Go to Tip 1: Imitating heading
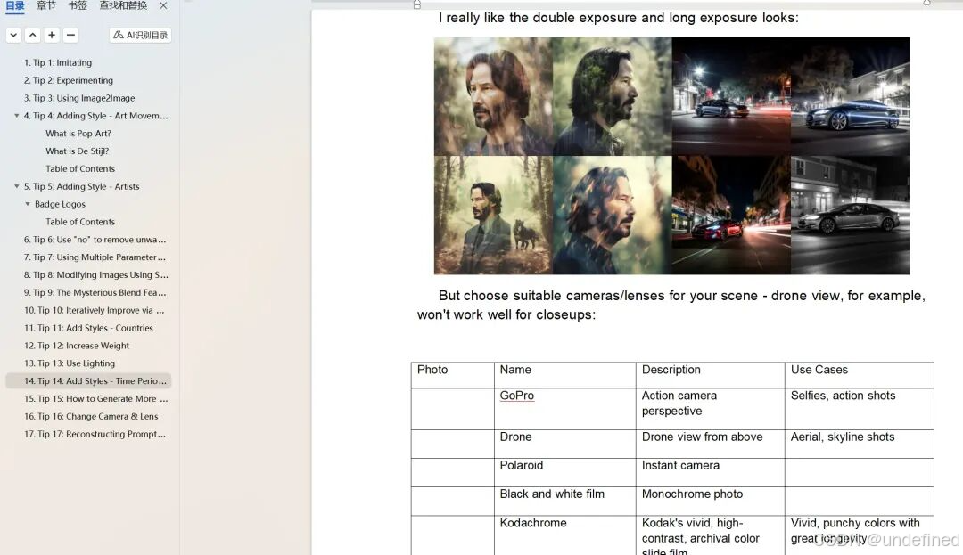This screenshot has height=555, width=963. [x=58, y=62]
